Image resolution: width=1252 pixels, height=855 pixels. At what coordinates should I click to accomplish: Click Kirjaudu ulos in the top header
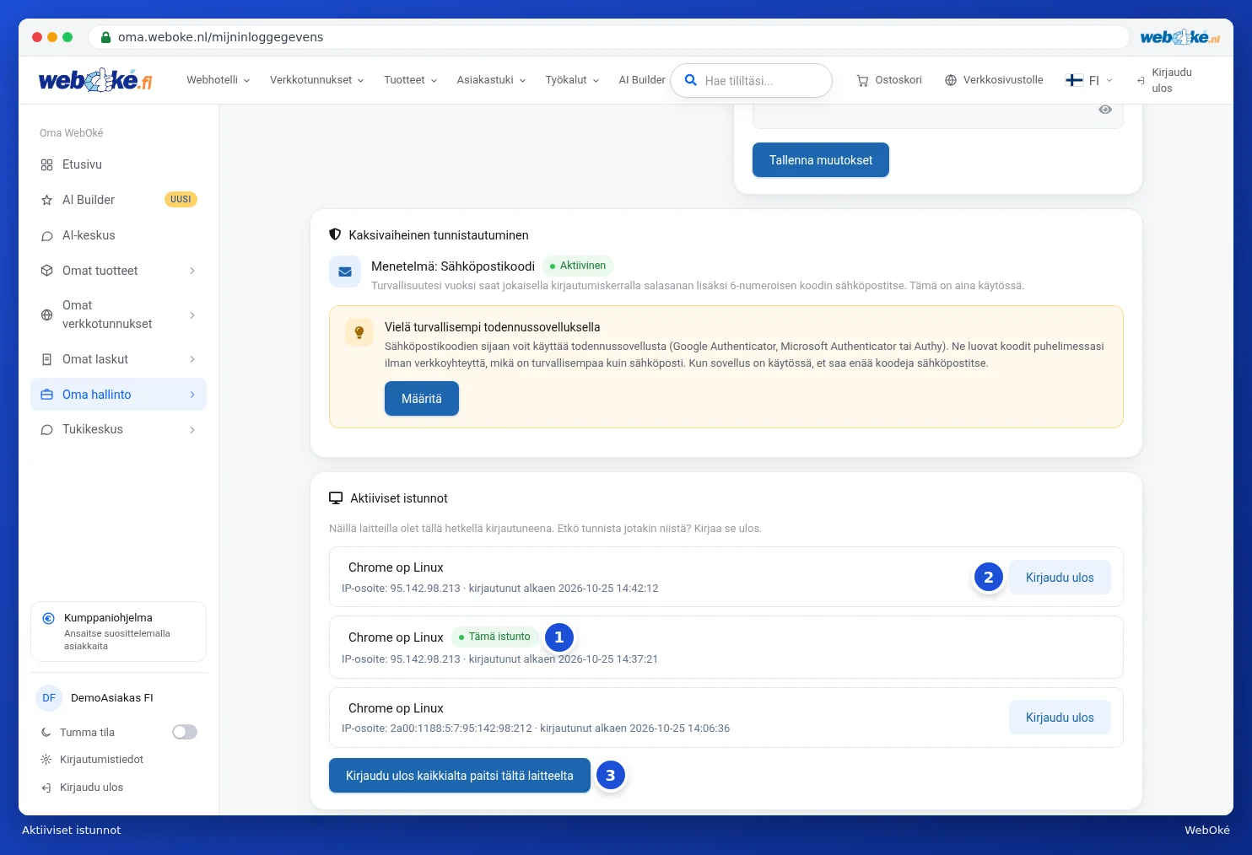click(1164, 80)
